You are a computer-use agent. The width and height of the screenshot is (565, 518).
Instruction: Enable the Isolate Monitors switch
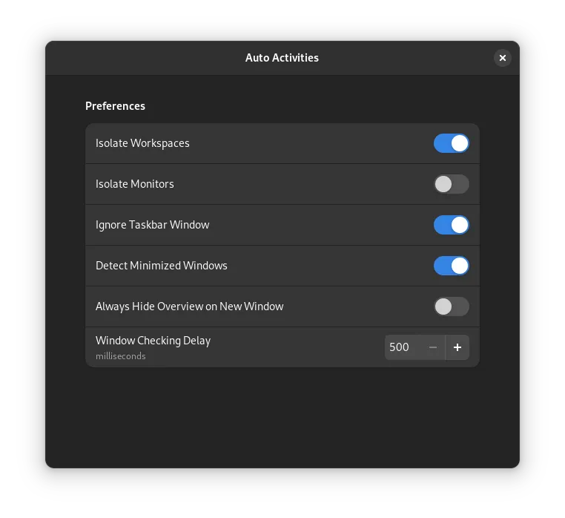pos(452,184)
